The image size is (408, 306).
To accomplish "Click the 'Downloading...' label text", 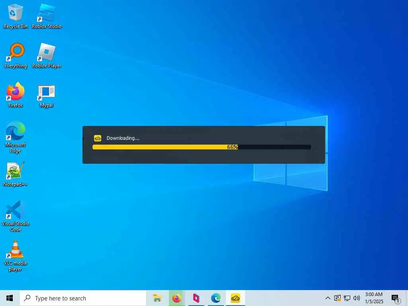I will coord(123,138).
